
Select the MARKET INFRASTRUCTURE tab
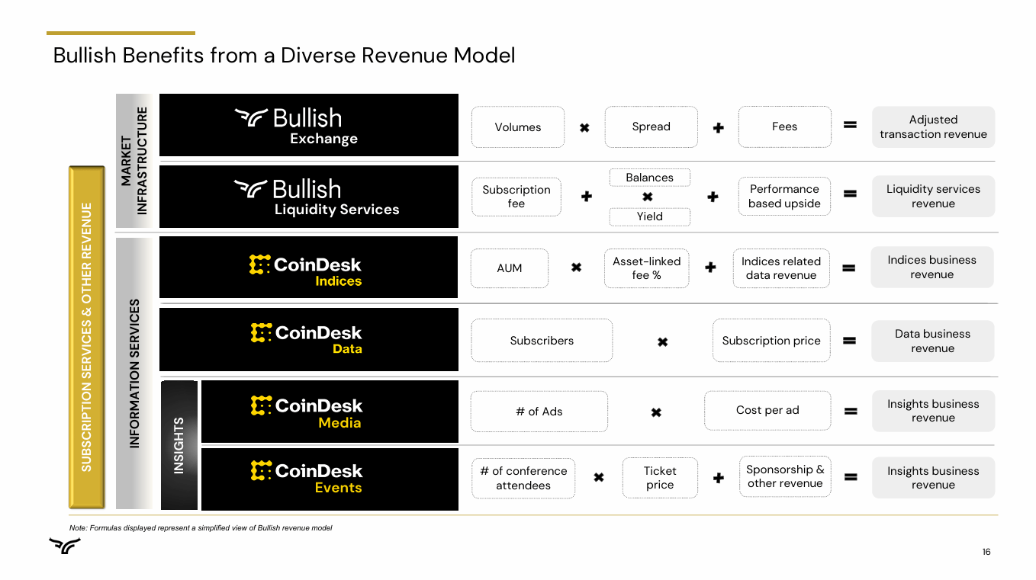[x=136, y=160]
